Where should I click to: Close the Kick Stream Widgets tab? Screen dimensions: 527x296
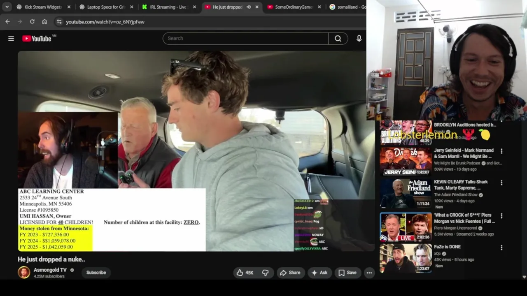pyautogui.click(x=69, y=7)
